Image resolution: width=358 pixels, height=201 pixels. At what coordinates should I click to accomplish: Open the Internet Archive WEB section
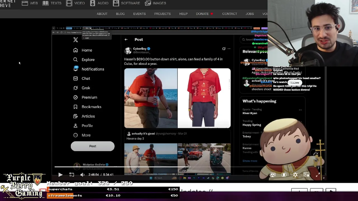pyautogui.click(x=30, y=3)
